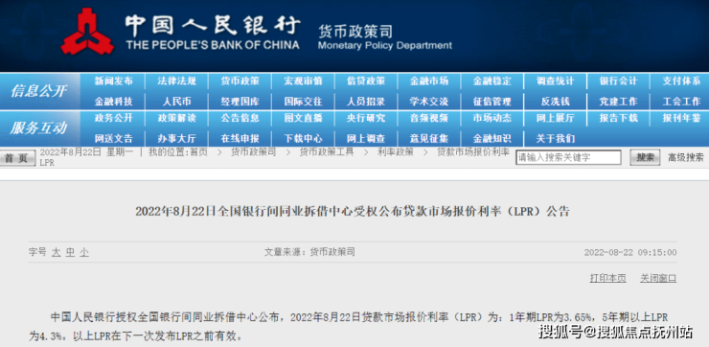This screenshot has height=347, width=709.
Task: Set font size to 小
Action: pyautogui.click(x=84, y=252)
